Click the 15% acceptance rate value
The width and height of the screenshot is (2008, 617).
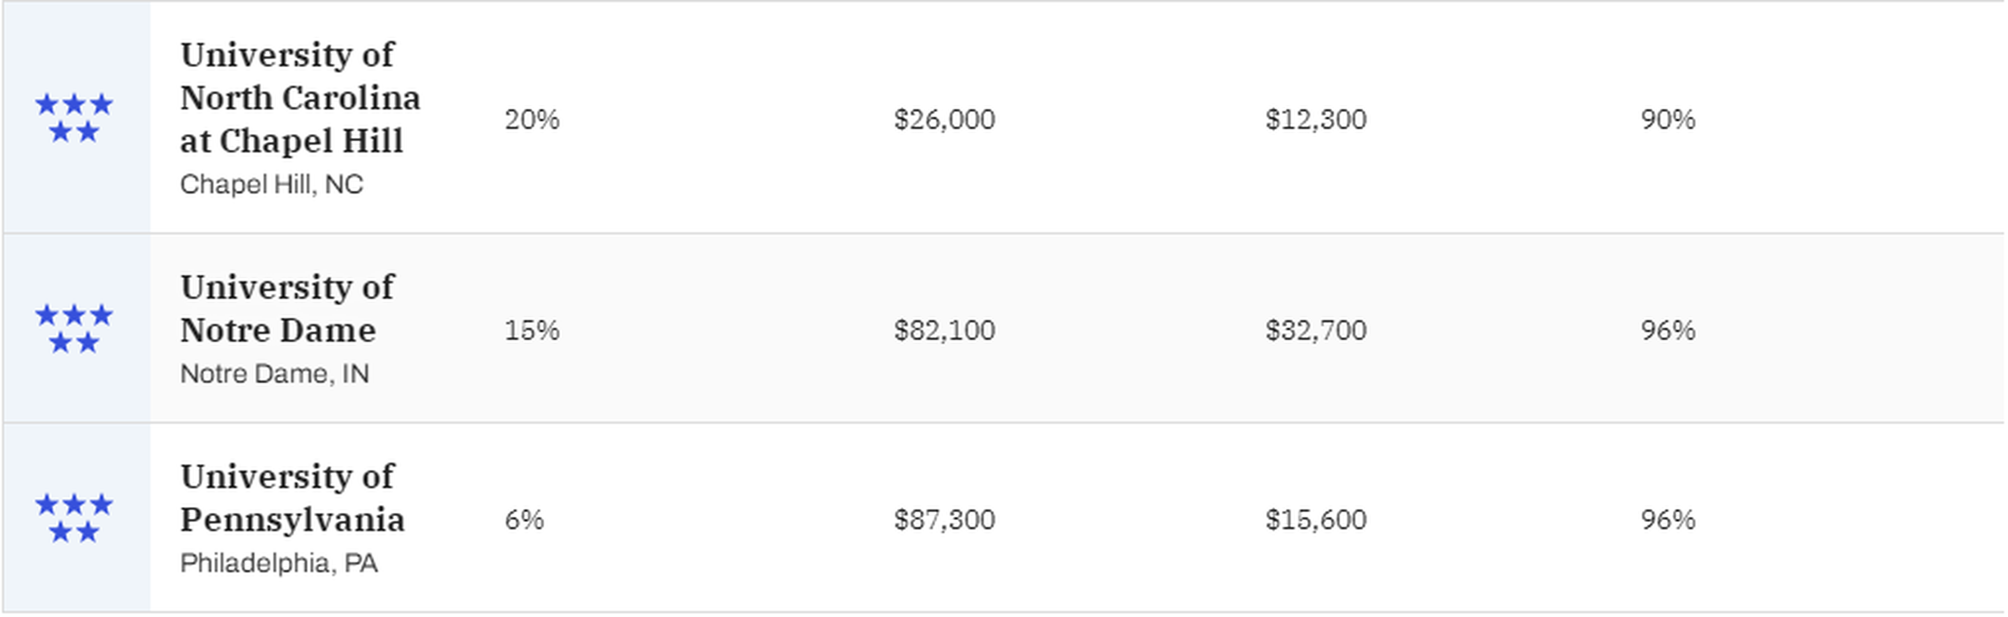tap(532, 330)
